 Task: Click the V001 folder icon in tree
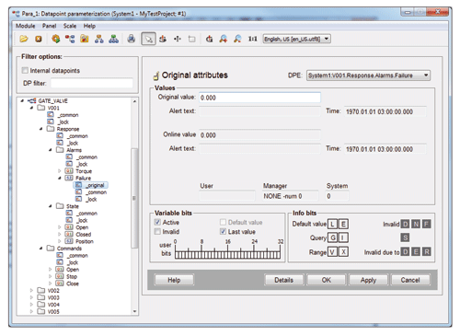coord(41,108)
